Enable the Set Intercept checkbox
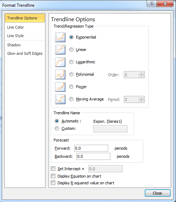 pyautogui.click(x=53, y=169)
